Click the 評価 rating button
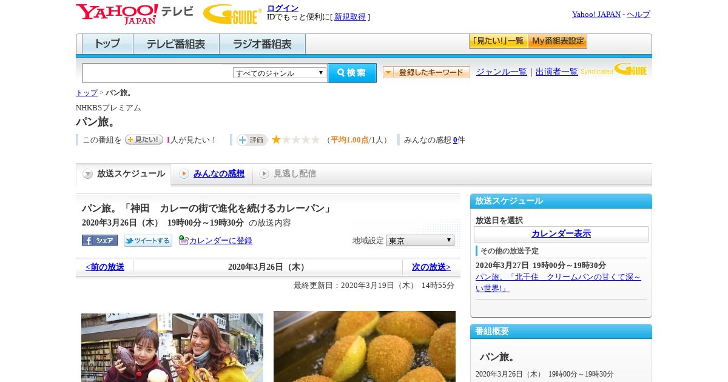The width and height of the screenshot is (728, 382). pyautogui.click(x=252, y=140)
